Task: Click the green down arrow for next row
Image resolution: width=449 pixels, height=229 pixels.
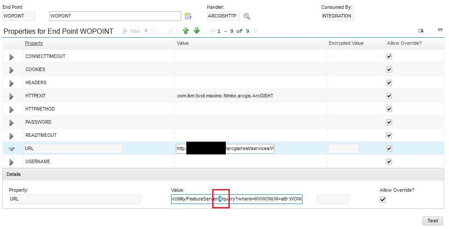Action: click(x=196, y=31)
